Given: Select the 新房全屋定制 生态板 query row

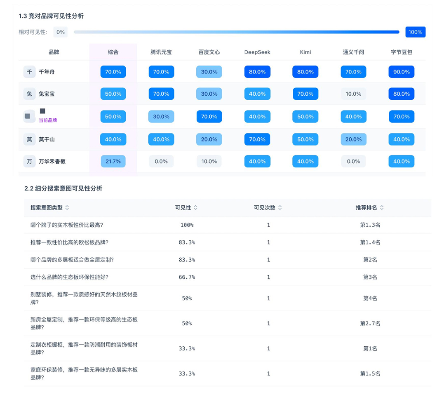Looking at the screenshot, I should (x=228, y=323).
